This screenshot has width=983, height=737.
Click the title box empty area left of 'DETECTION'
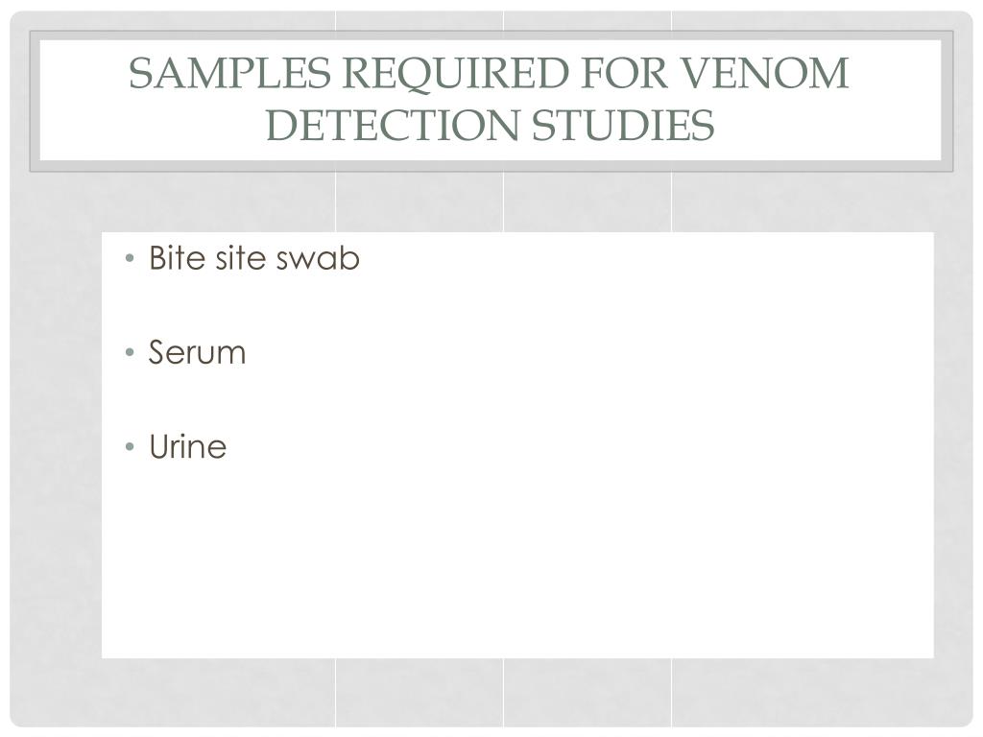(151, 125)
